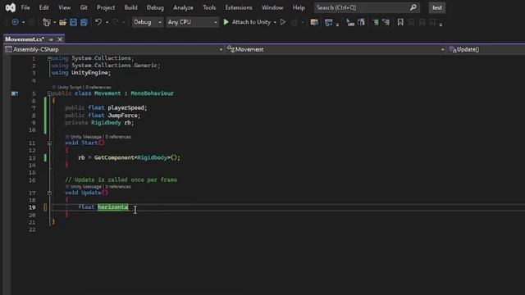Collapse the Start() method block
Viewport: 525px width, 295px height.
49,143
